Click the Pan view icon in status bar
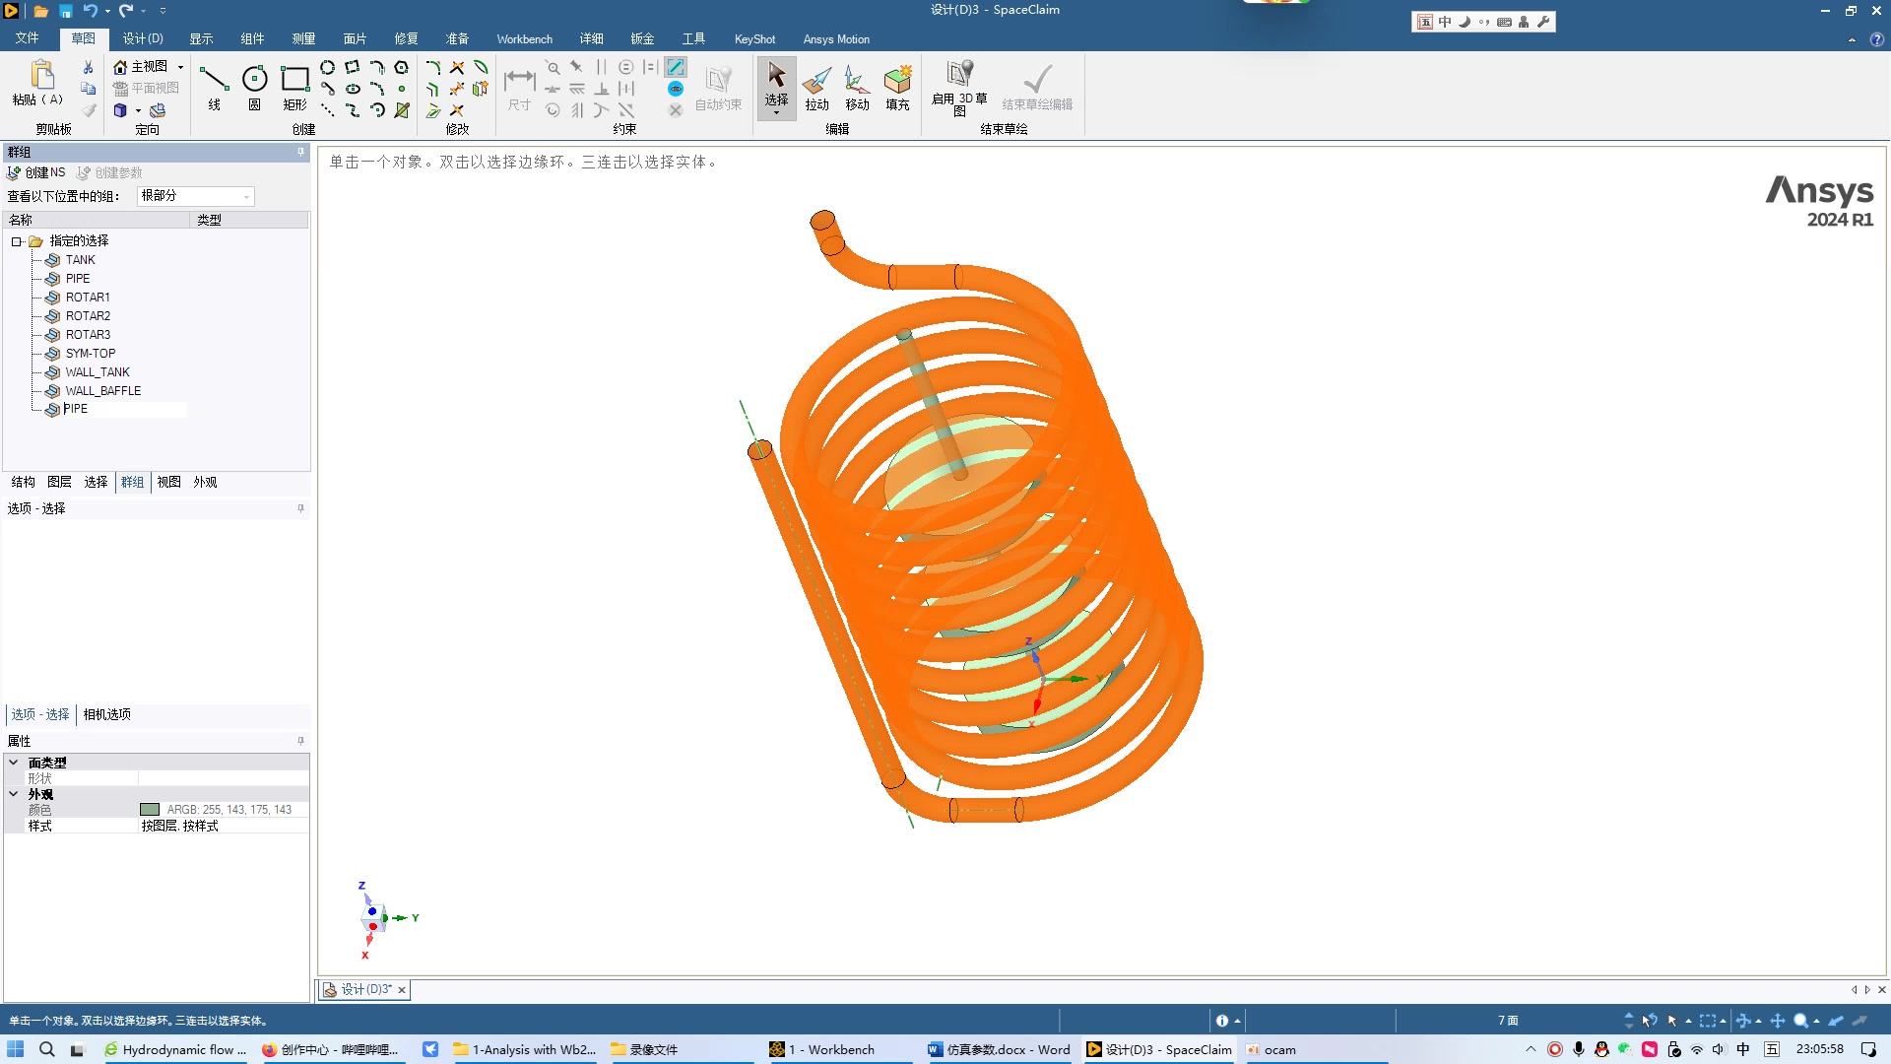The image size is (1891, 1064). [1778, 1021]
